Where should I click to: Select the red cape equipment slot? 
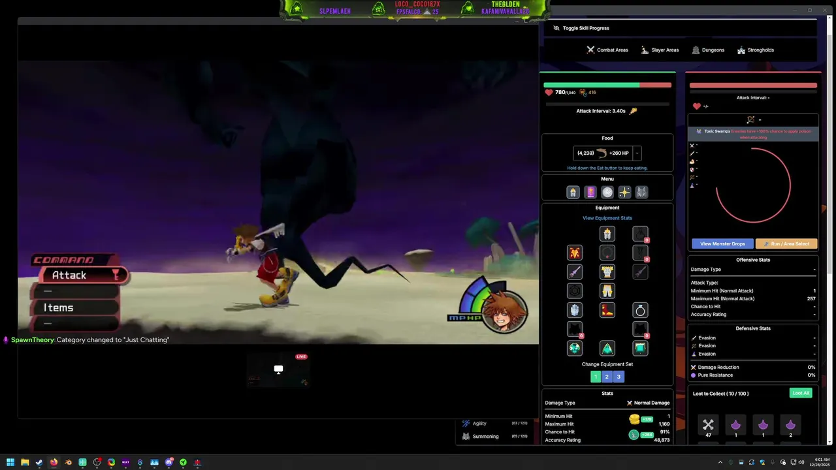[575, 253]
